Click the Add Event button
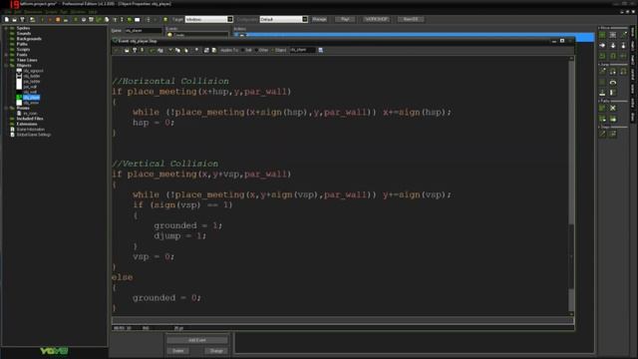 click(x=197, y=340)
